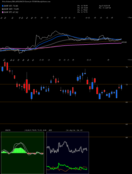Open the dark blue ADX indicator panel

coord(68,153)
